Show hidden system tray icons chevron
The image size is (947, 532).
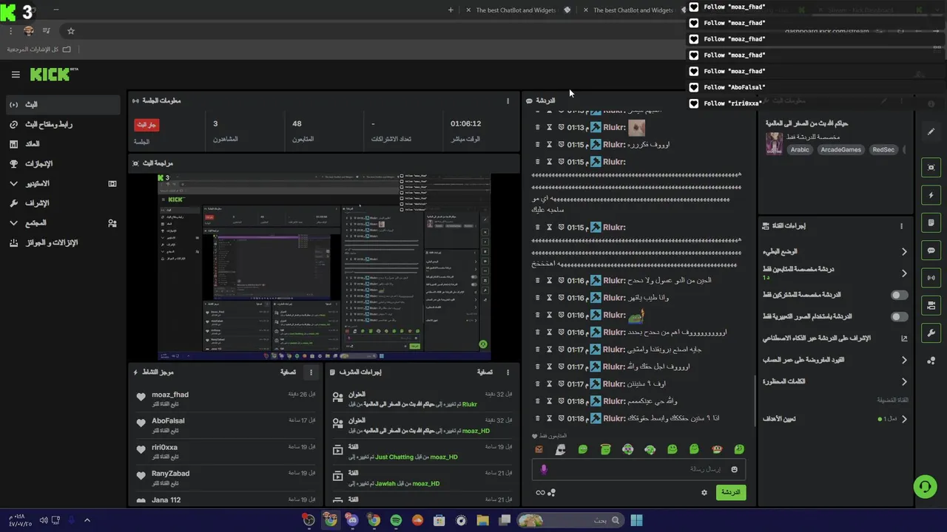click(87, 520)
